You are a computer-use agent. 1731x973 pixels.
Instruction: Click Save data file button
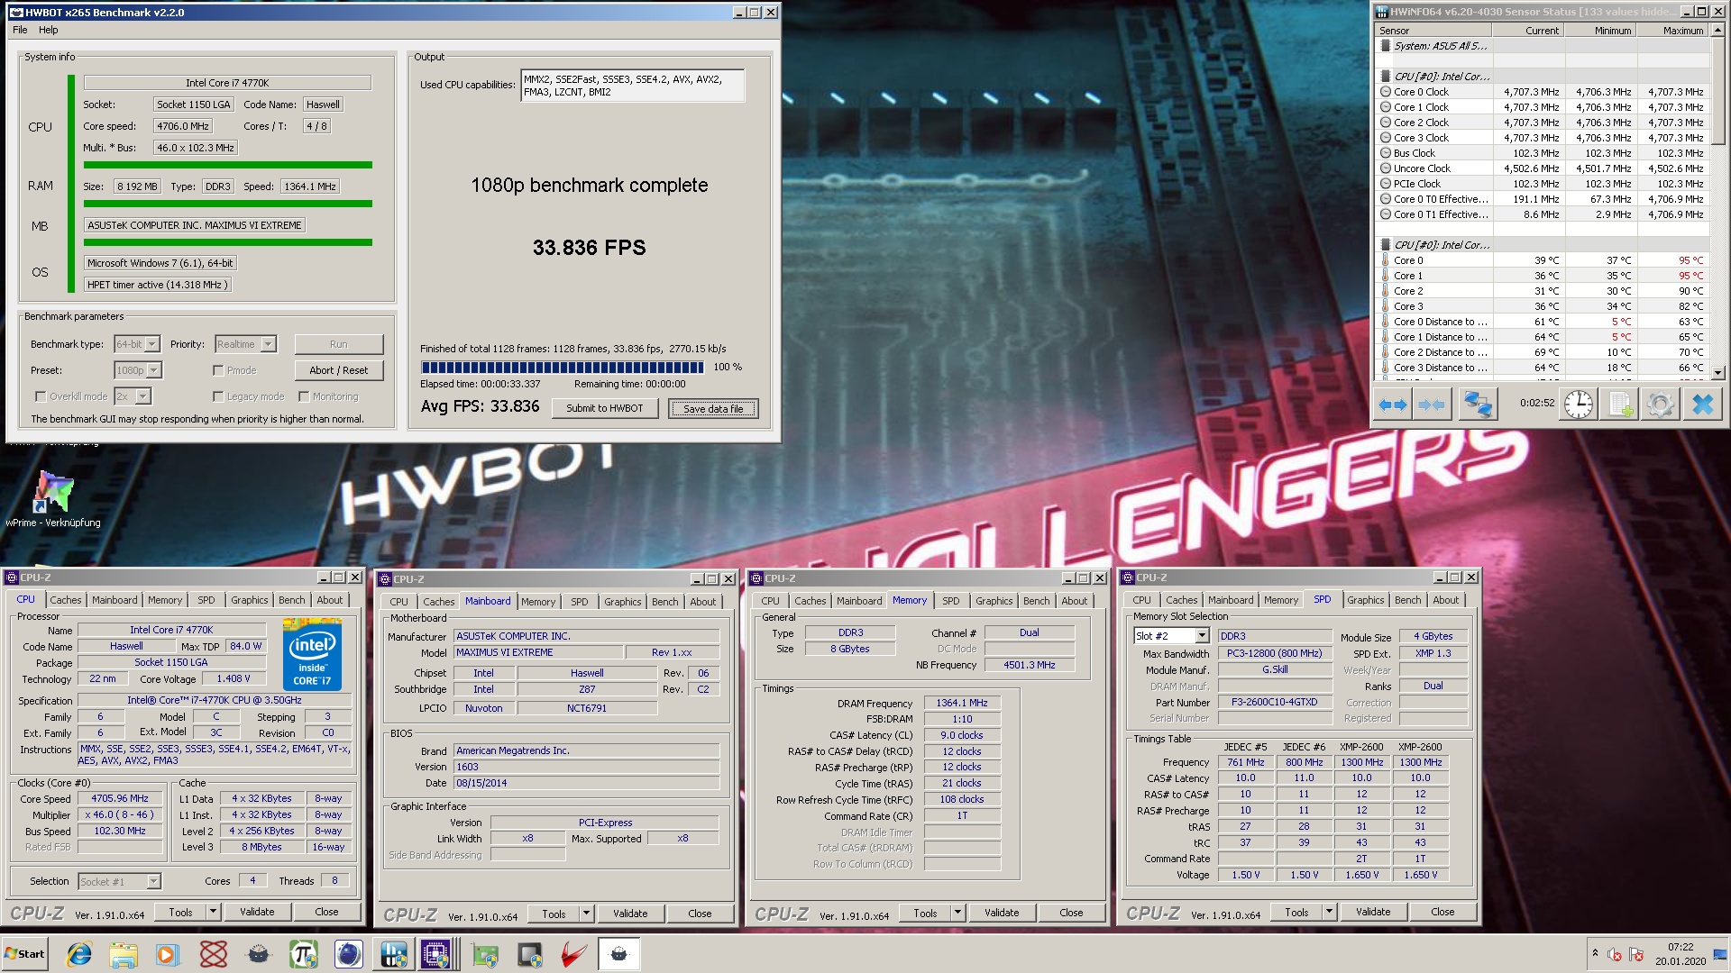click(x=713, y=409)
